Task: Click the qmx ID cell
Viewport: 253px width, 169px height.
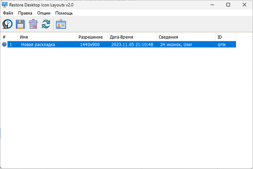Action: pos(222,44)
